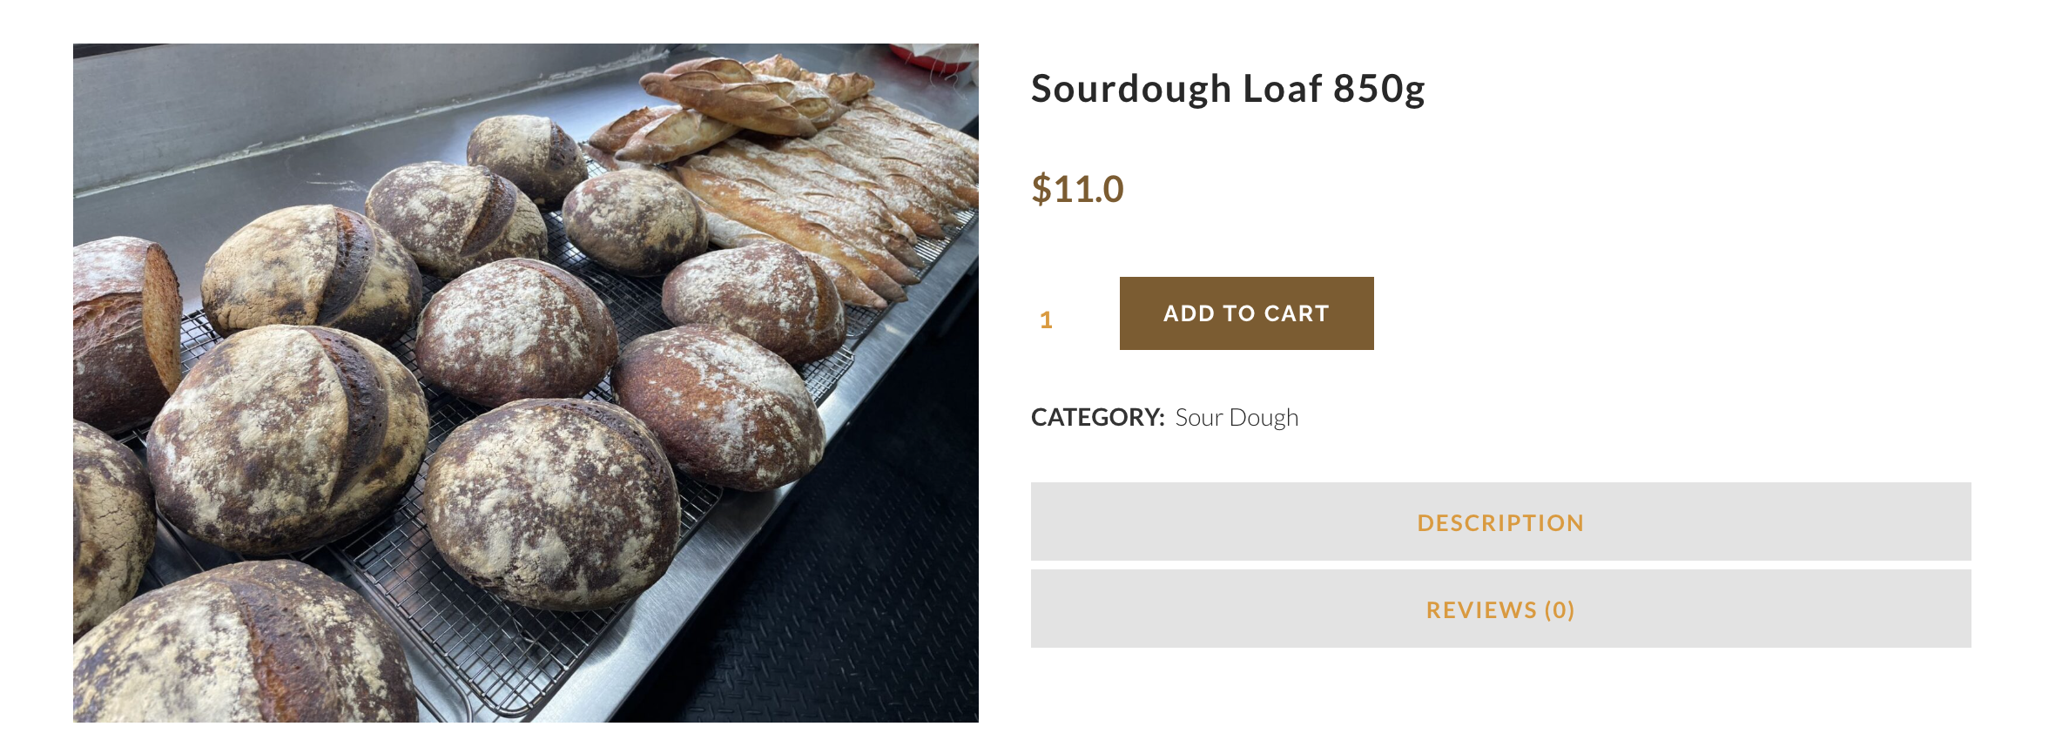Click the dollar sign in the price
Viewport: 2069px width, 740px height.
1041,189
